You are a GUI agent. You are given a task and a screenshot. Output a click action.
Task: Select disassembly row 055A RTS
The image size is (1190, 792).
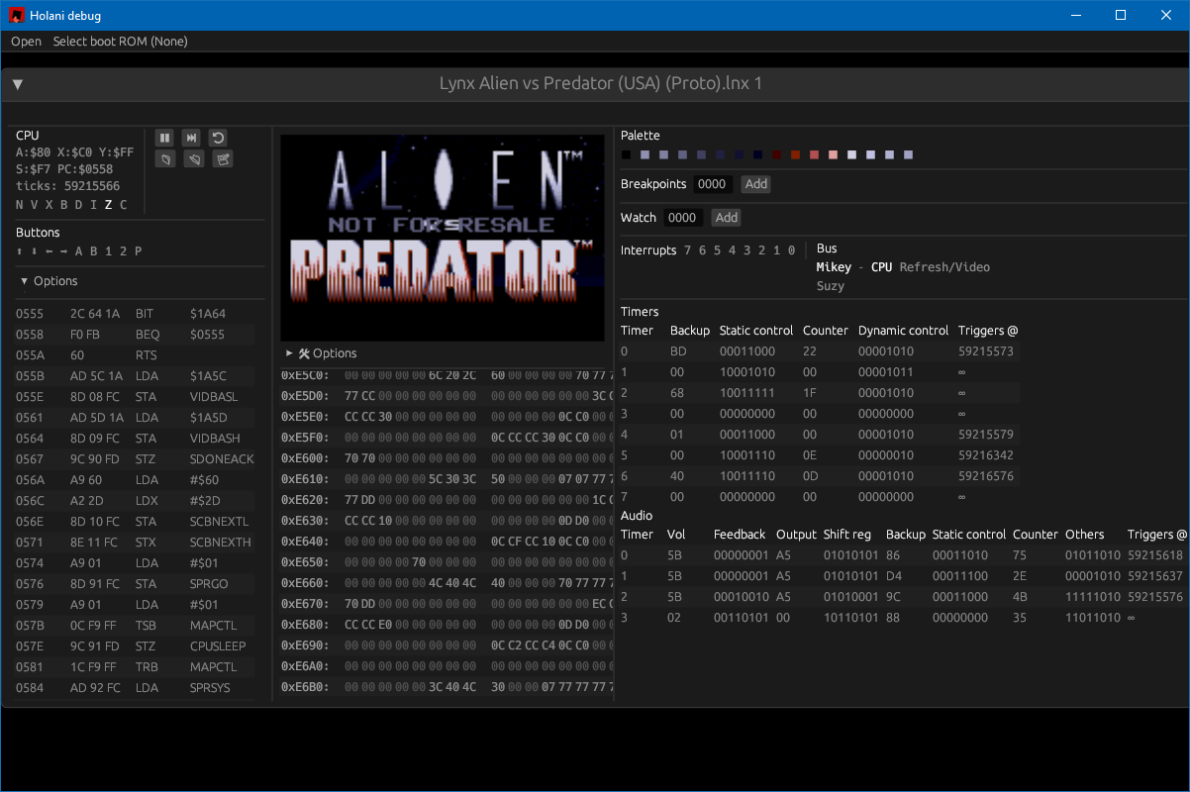click(x=135, y=355)
